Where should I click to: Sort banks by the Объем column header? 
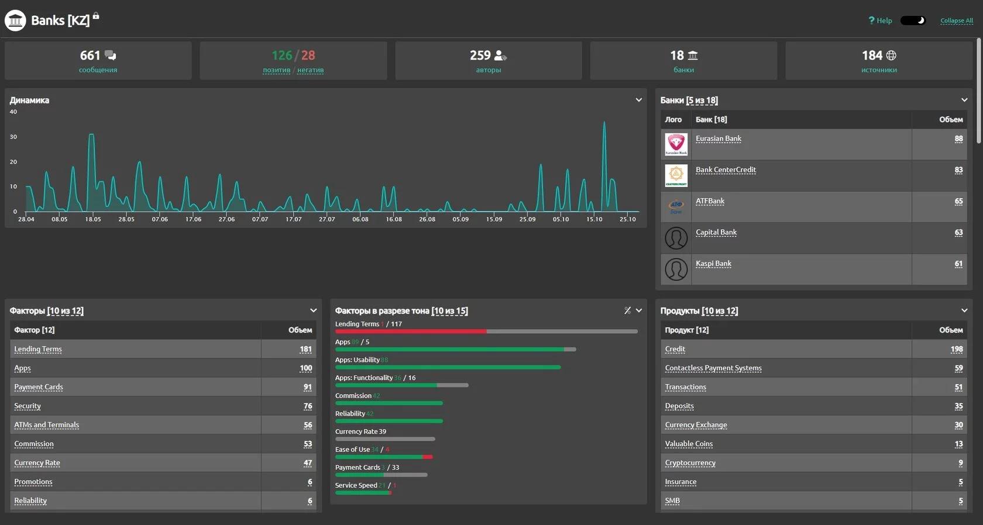(951, 119)
